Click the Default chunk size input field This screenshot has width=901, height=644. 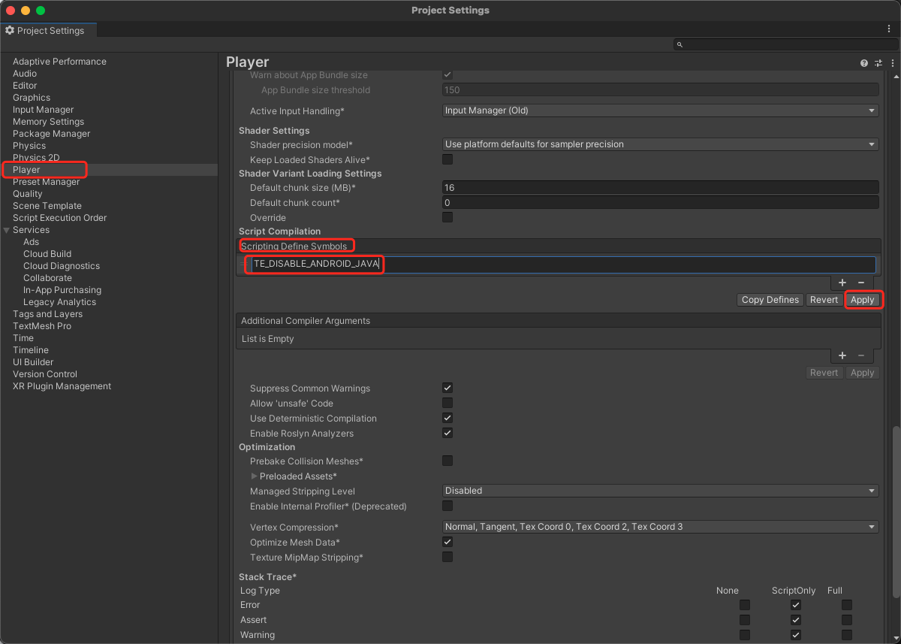pos(660,188)
